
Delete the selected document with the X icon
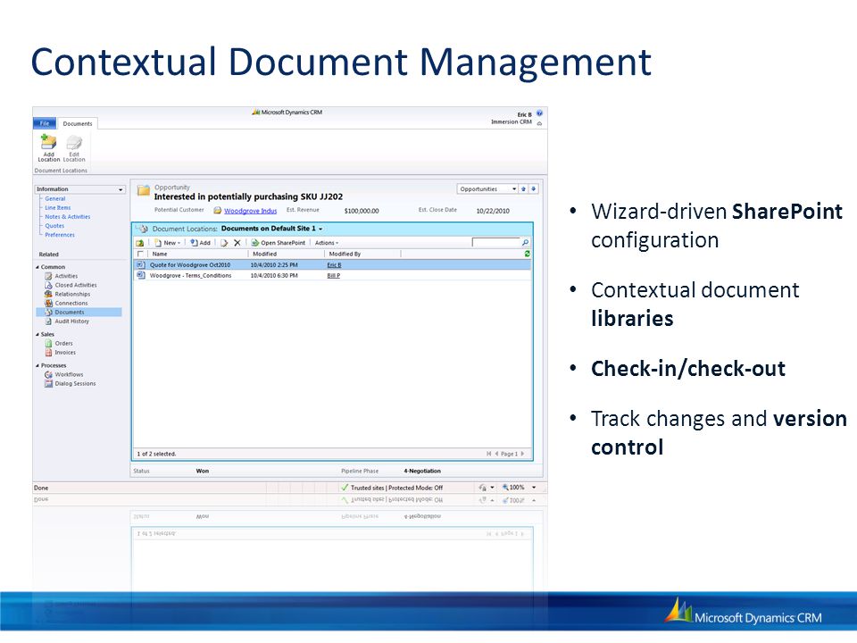tap(237, 243)
